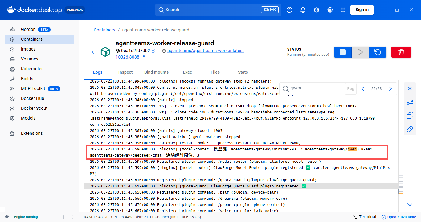Open the Learning center graduation cap icon
Screen dimensions: 421x222
coord(316,10)
